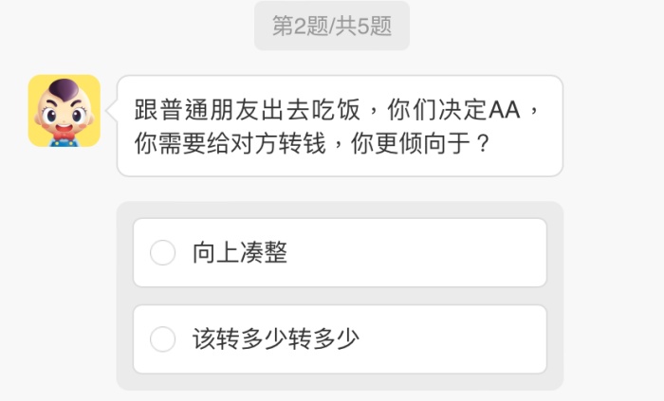Image resolution: width=664 pixels, height=401 pixels.
Task: Select the radio circle for 向上凑整
Action: pos(163,253)
